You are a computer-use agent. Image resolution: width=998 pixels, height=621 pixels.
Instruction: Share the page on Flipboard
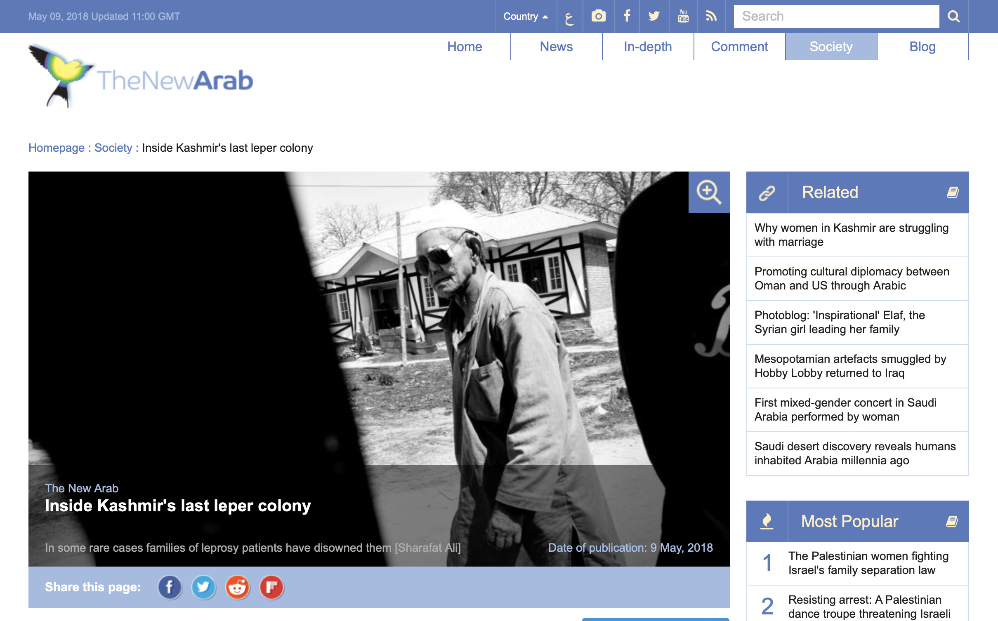tap(272, 587)
